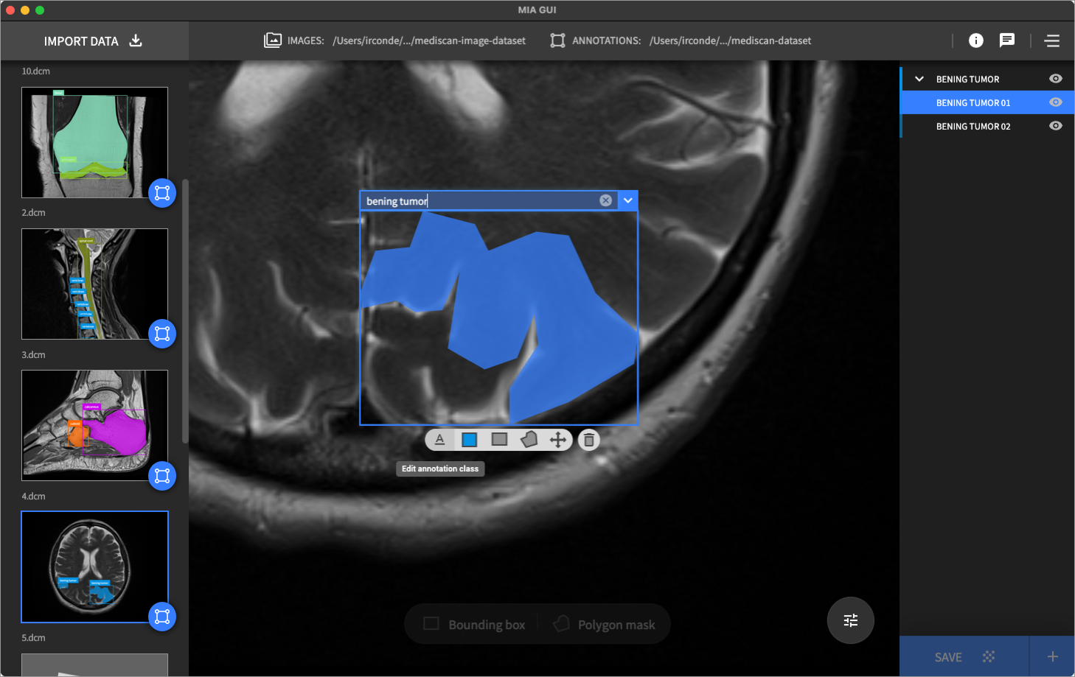Click annotation badge on 4.dcm thumbnail
This screenshot has height=677, width=1075.
(162, 617)
